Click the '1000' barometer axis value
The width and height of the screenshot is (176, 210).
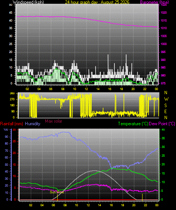pos(164,44)
